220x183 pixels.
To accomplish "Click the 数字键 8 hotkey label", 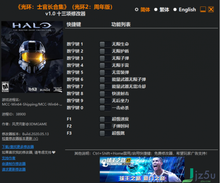I will click(75, 94).
